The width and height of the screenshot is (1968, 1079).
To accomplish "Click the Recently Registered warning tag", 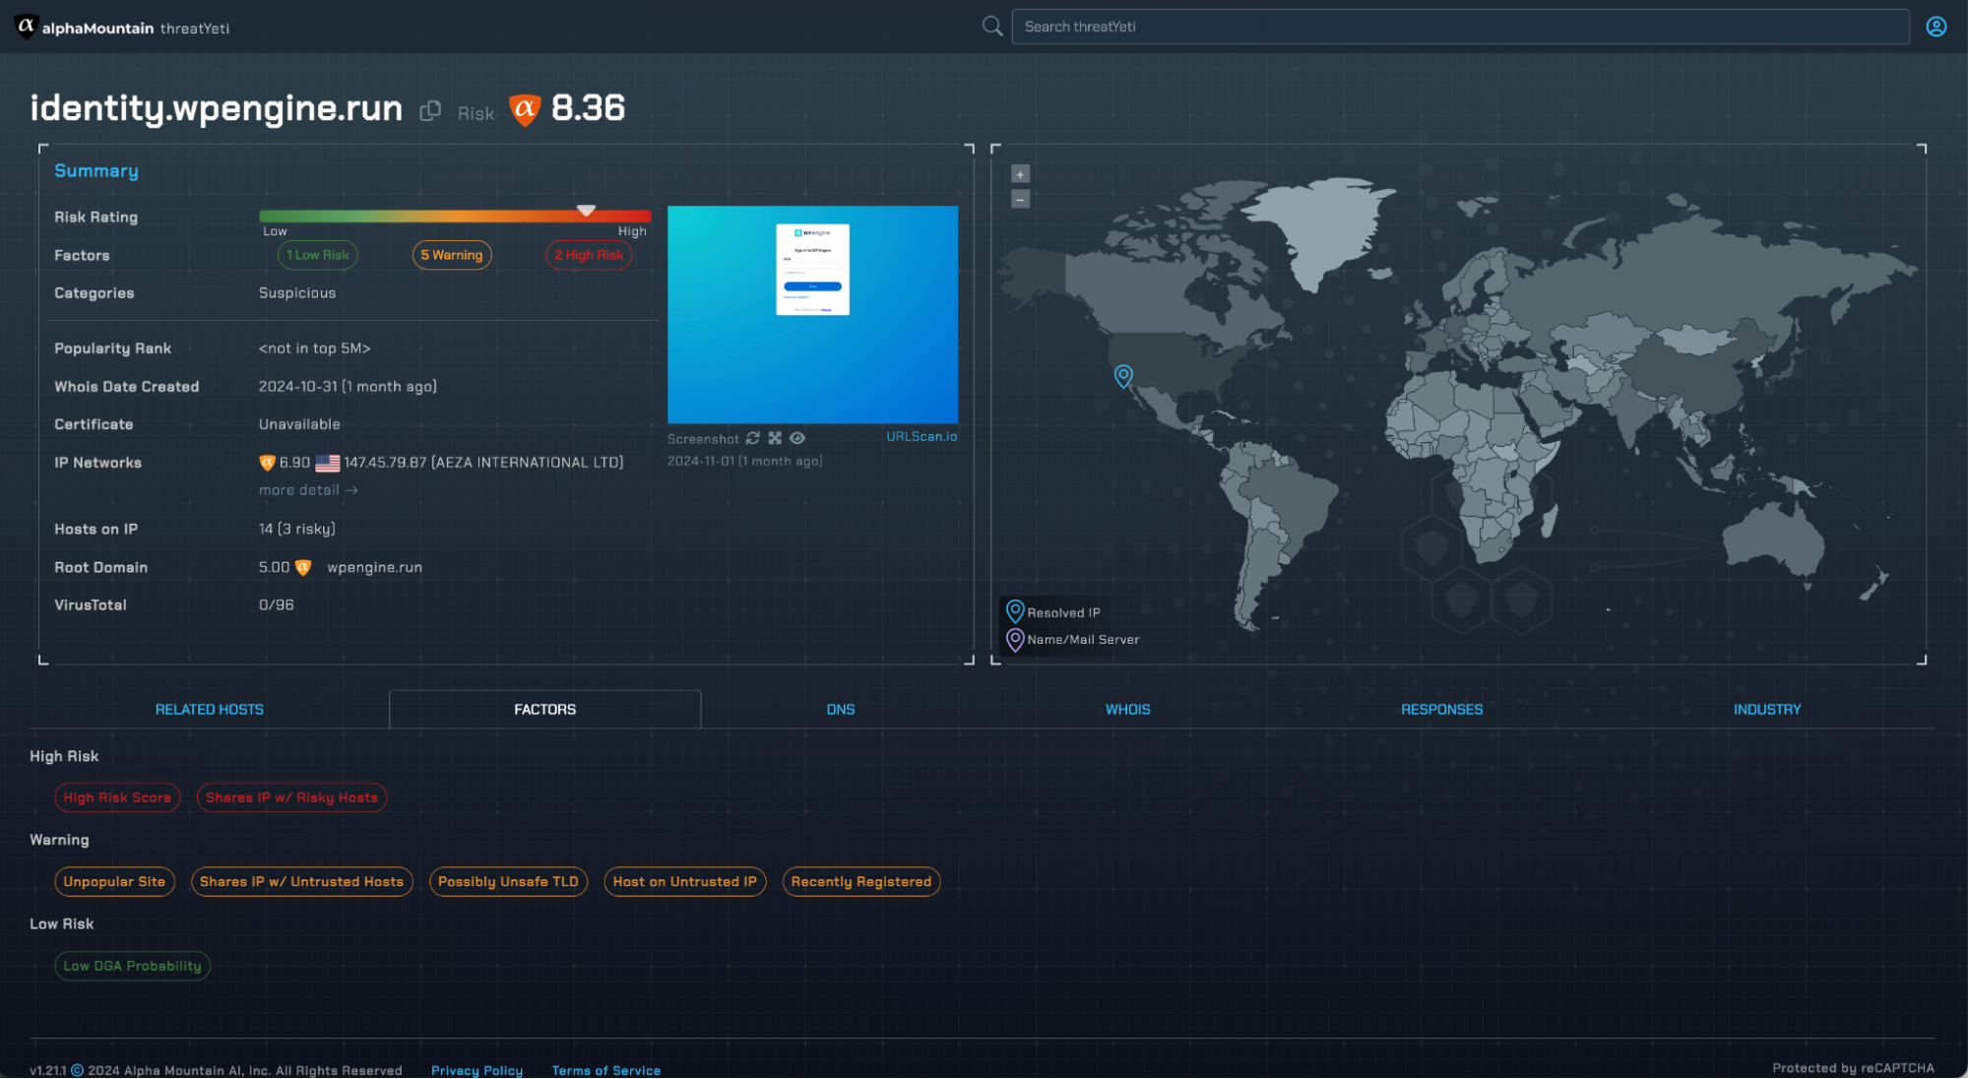I will (860, 882).
